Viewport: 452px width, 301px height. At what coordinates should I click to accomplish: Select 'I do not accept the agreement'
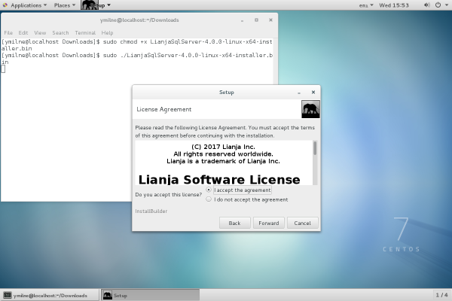tap(209, 199)
